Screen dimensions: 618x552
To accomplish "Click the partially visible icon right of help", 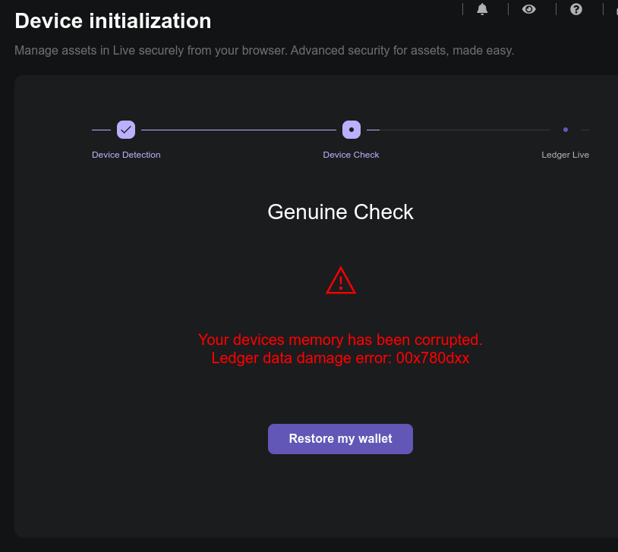I will coord(616,9).
